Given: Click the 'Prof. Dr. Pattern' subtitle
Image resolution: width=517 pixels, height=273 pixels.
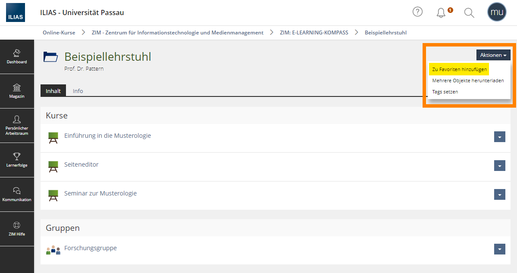Looking at the screenshot, I should click(x=84, y=69).
